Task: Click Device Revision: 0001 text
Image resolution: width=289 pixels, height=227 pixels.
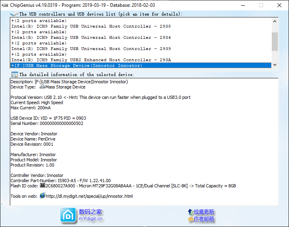Action: [x=32, y=144]
